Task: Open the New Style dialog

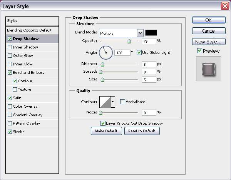Action: (x=209, y=42)
